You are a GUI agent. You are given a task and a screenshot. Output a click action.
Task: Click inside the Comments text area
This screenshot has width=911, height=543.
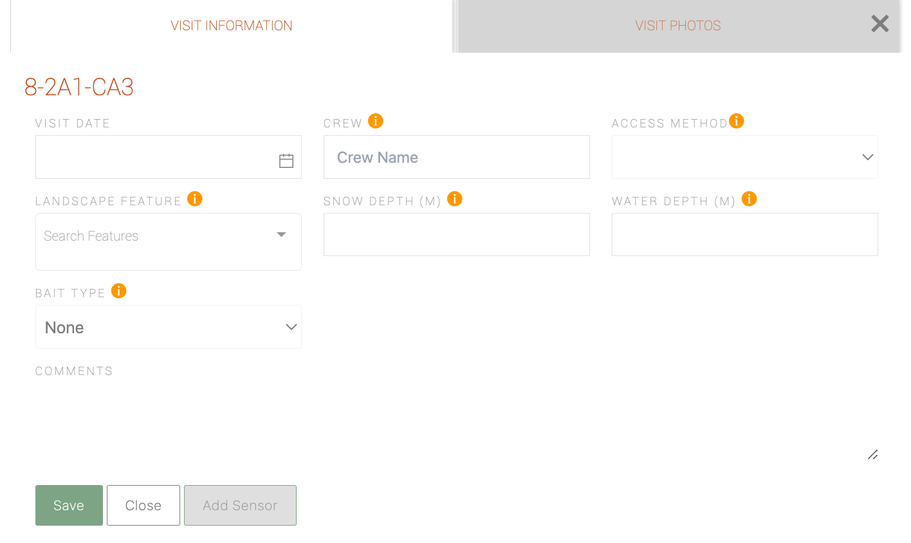click(457, 423)
